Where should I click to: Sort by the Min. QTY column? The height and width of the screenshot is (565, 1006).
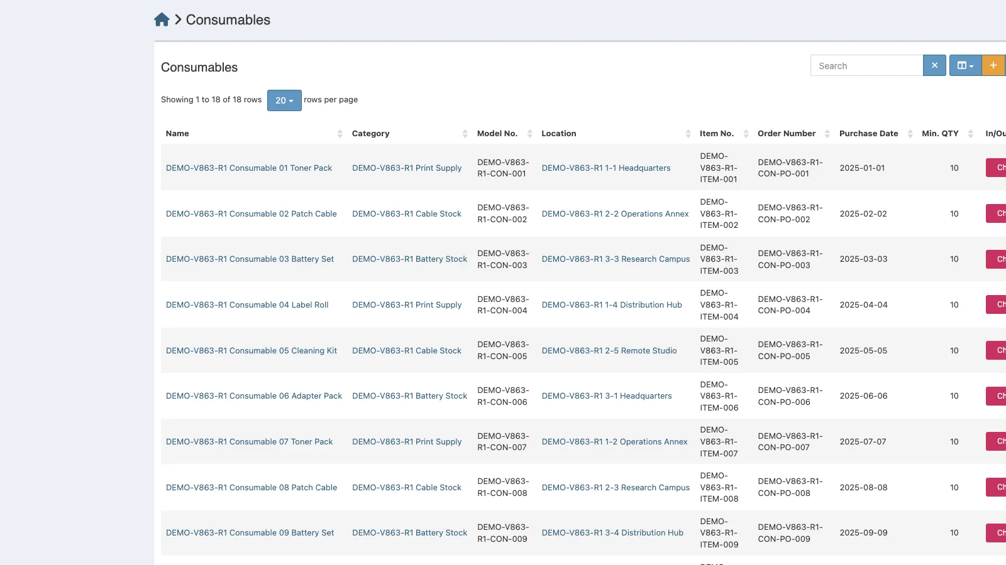(x=947, y=134)
